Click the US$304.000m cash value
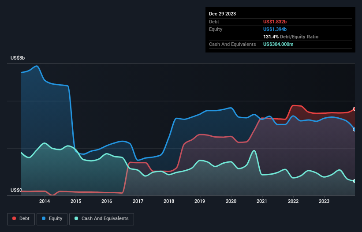This screenshot has height=232, width=362. click(278, 44)
